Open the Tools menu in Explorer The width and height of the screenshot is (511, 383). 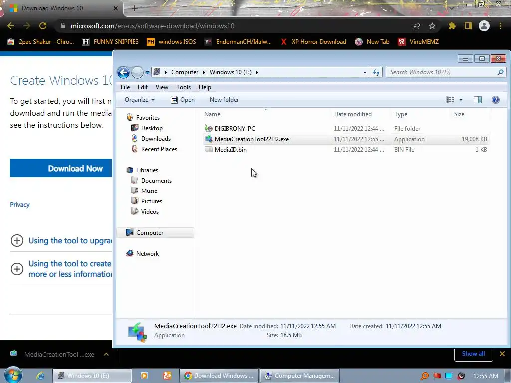click(x=183, y=87)
